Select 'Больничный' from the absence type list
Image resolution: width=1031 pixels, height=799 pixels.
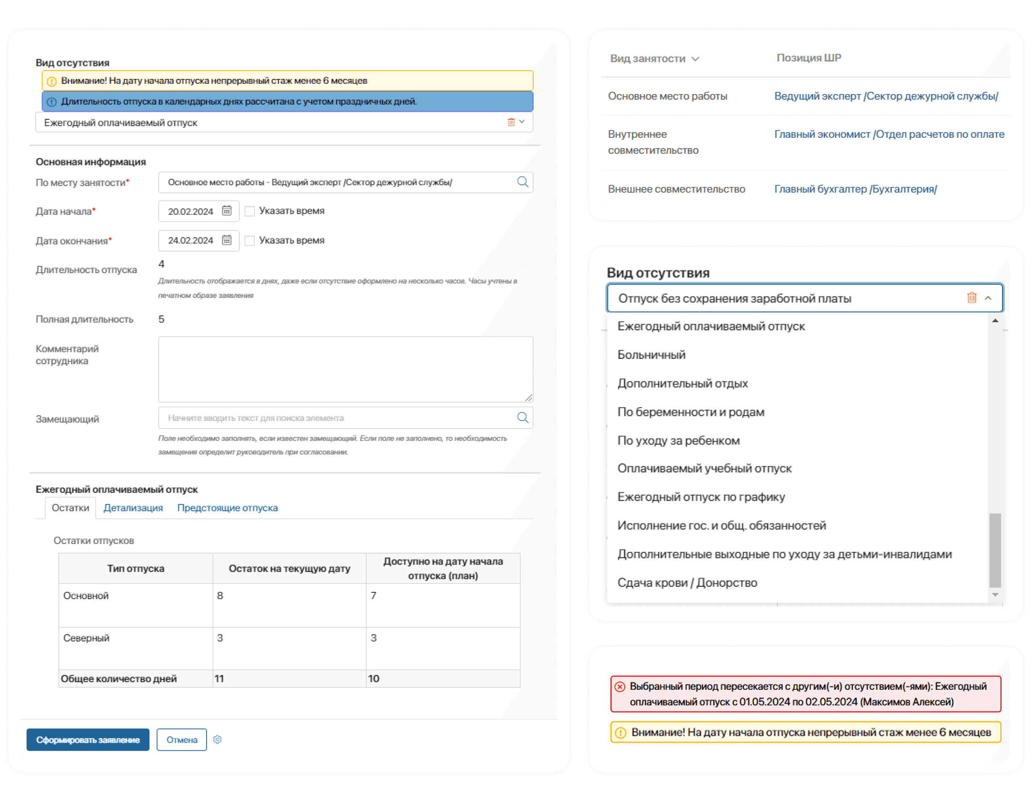click(x=651, y=355)
